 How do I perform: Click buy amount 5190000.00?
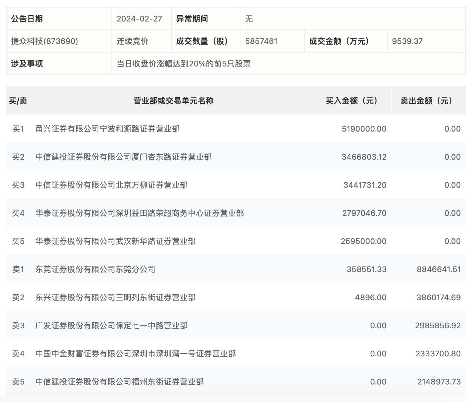point(364,129)
